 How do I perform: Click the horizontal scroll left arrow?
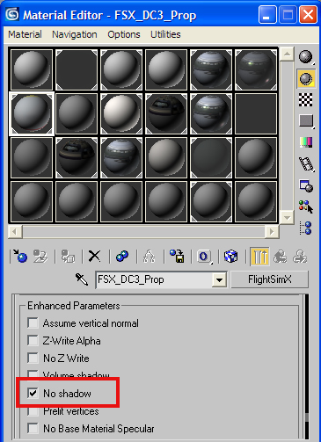[x=15, y=232]
